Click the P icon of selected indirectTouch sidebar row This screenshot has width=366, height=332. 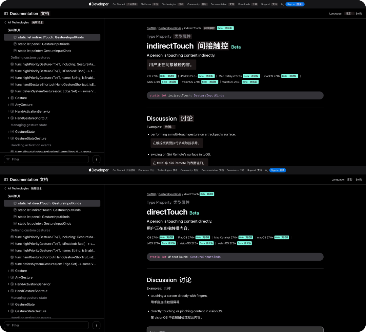(x=15, y=37)
